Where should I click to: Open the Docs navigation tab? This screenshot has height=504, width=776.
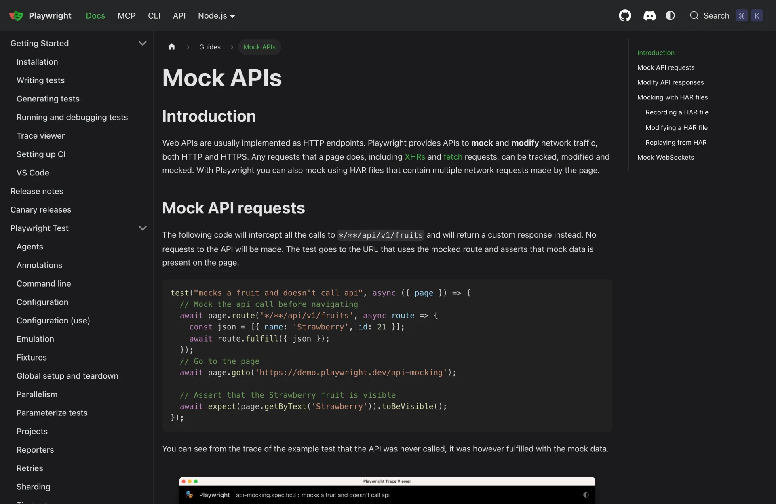[95, 15]
